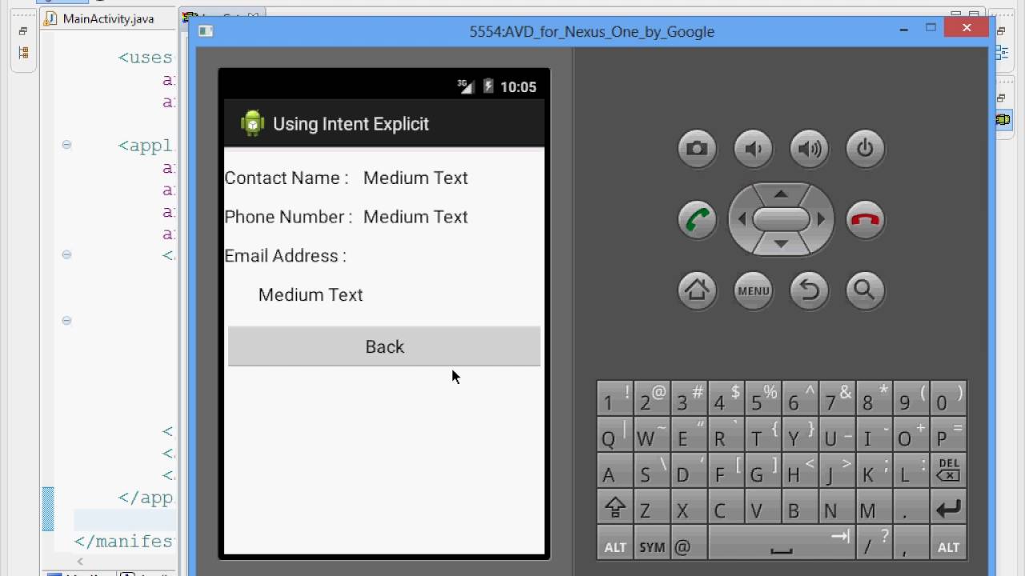
Task: Click the L key on emulator keyboard
Action: point(911,471)
